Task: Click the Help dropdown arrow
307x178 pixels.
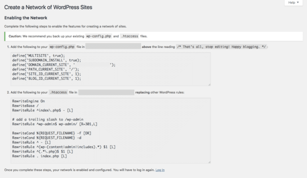Action: pyautogui.click(x=298, y=2)
